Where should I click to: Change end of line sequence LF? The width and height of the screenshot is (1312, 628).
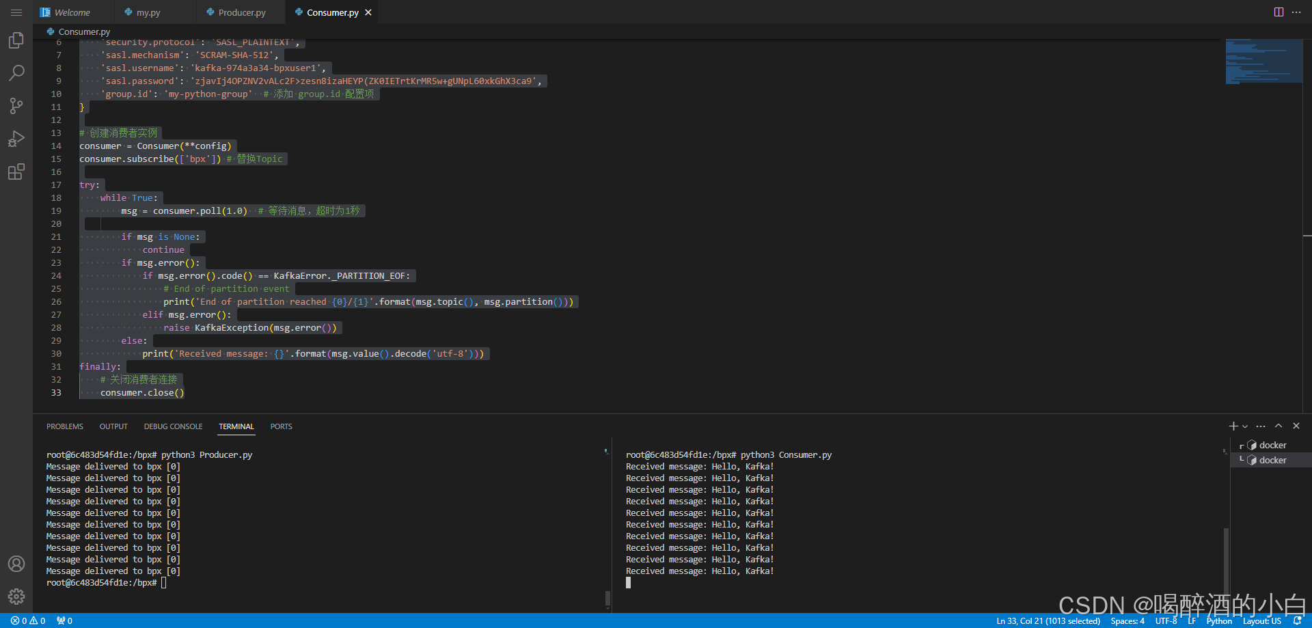(x=1192, y=620)
